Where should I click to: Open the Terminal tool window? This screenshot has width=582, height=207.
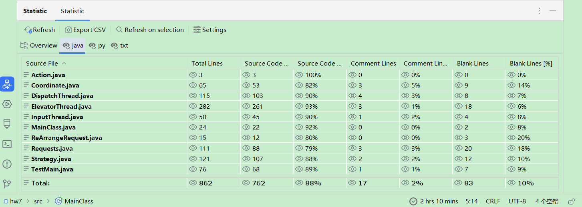point(7,144)
